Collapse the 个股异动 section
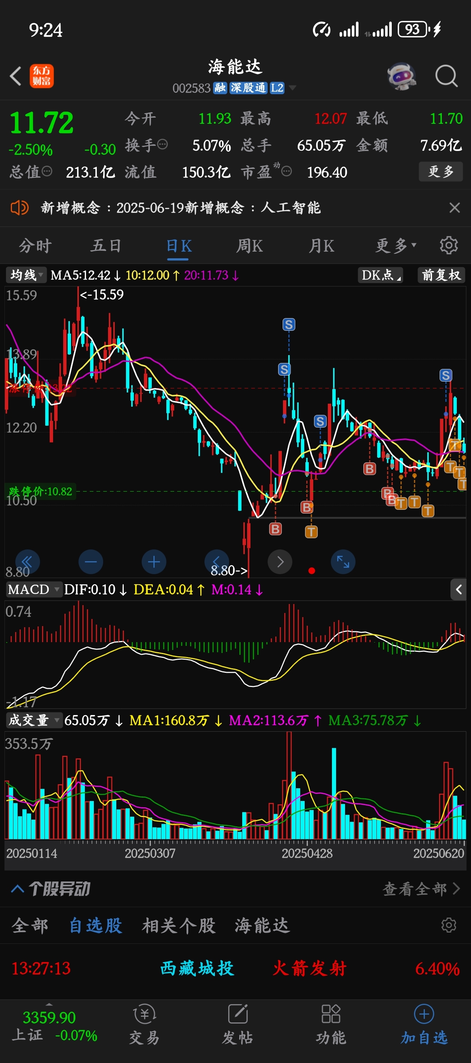This screenshot has width=471, height=1063. (x=17, y=888)
